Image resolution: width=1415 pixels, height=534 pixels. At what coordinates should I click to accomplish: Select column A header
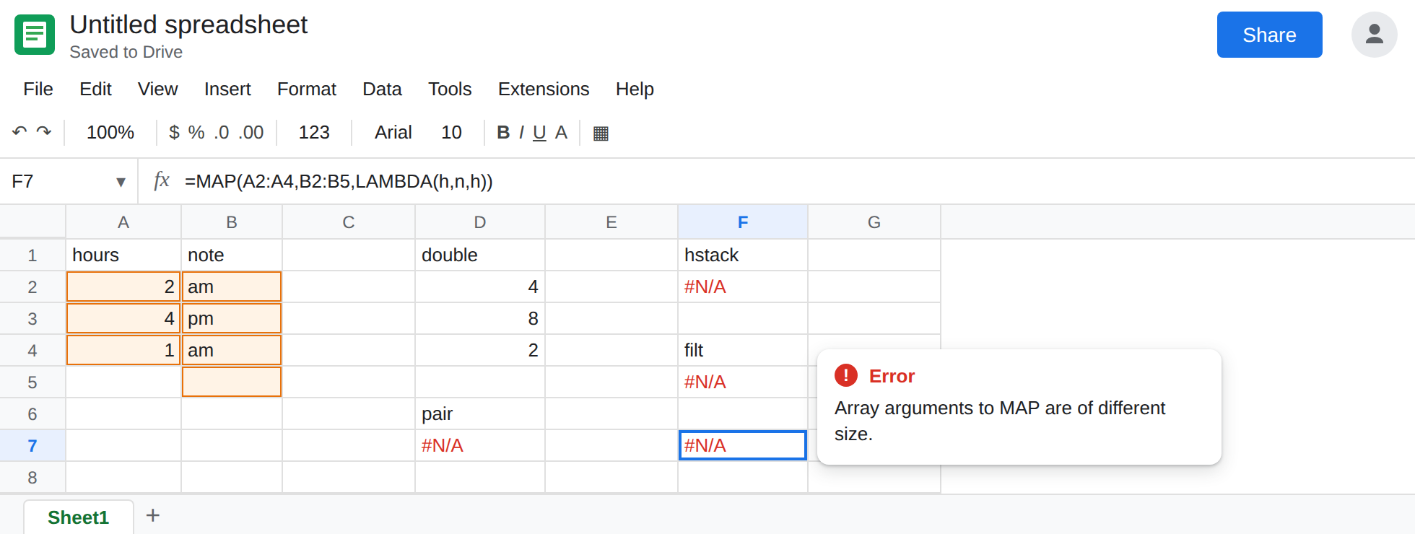point(123,222)
